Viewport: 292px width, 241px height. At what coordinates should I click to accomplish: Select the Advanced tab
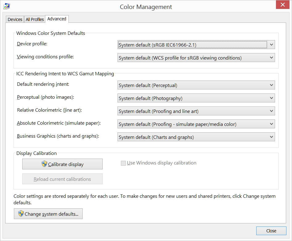(x=57, y=19)
